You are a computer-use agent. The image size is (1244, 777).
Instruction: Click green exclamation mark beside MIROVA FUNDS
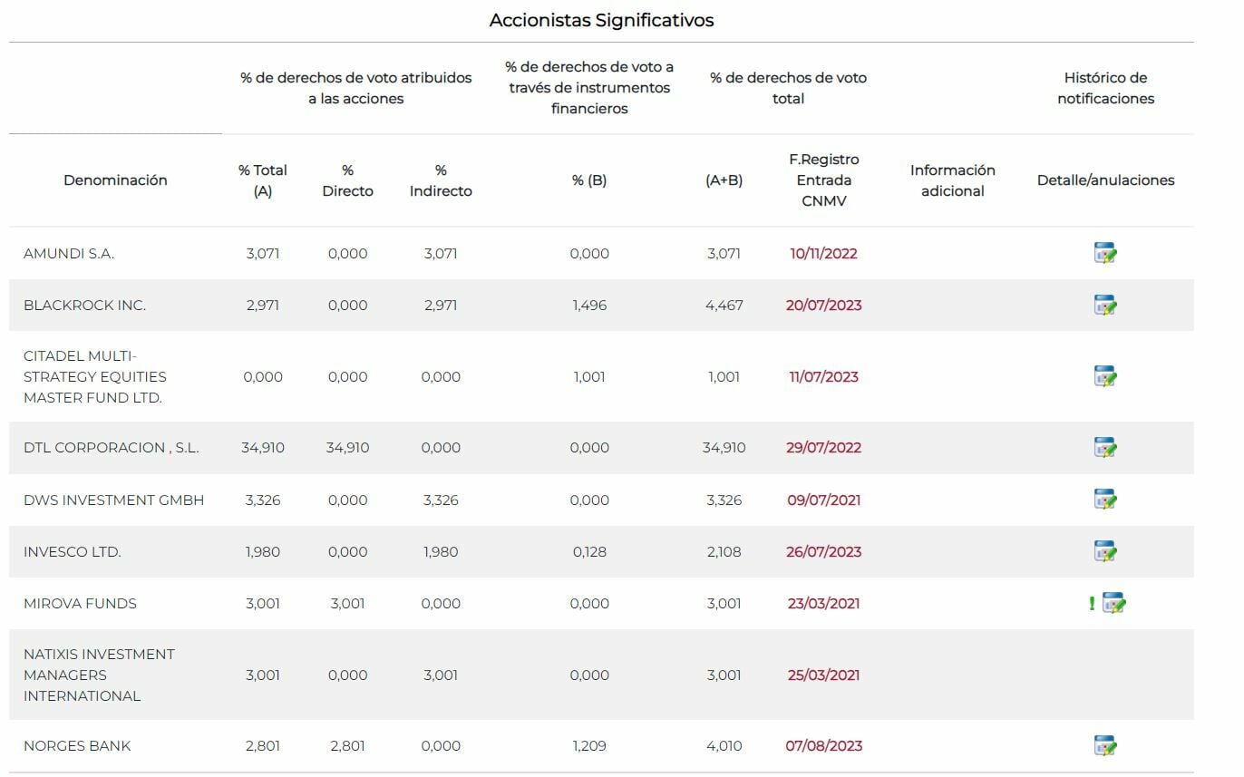[x=1092, y=604]
